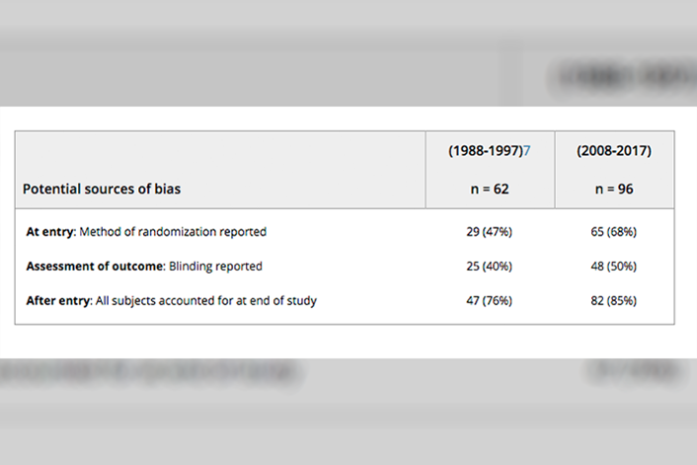Image resolution: width=697 pixels, height=465 pixels.
Task: Select the 48 (50%) table cell
Action: [x=614, y=267]
